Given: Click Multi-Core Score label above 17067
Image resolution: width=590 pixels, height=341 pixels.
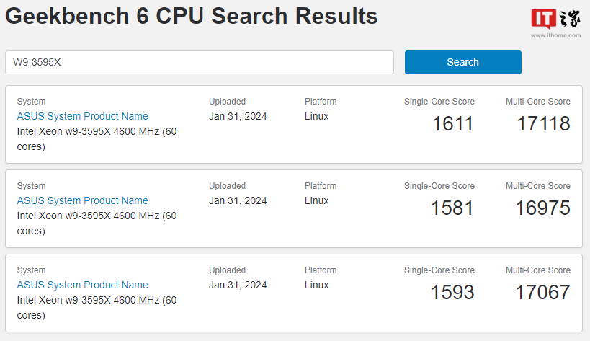Looking at the screenshot, I should 538,270.
